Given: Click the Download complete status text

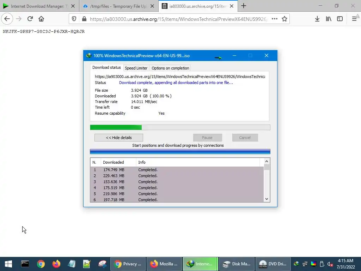Looking at the screenshot, I should click(x=176, y=83).
